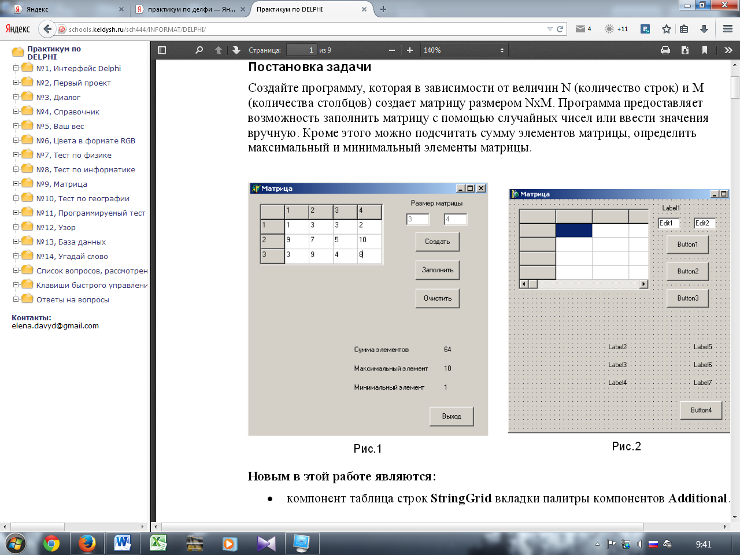Screen dimensions: 740x555
Task: Click the browser back arrow
Action: pos(47,29)
